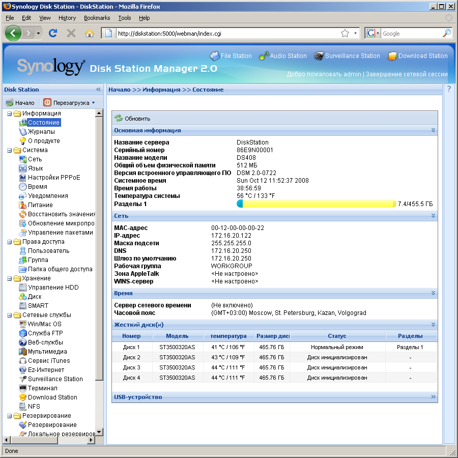Click serial number 86E9N00001

tap(255, 150)
